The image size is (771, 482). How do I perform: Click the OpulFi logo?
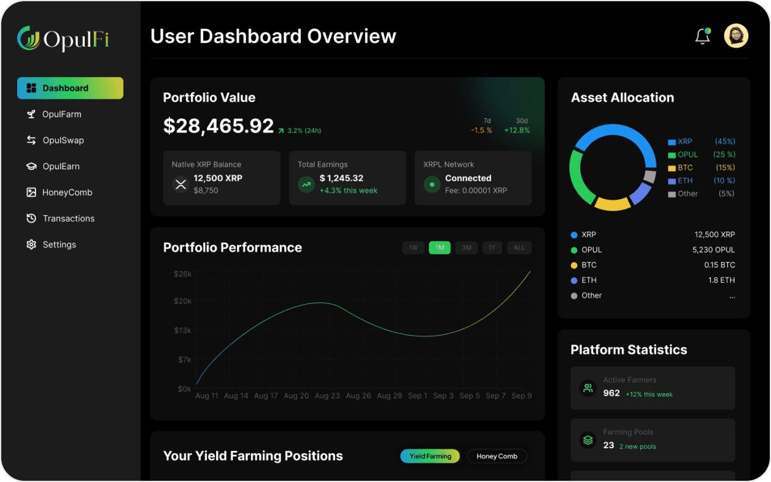click(63, 39)
